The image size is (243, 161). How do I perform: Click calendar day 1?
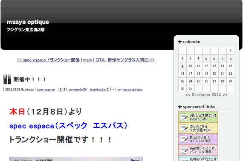coord(231,51)
